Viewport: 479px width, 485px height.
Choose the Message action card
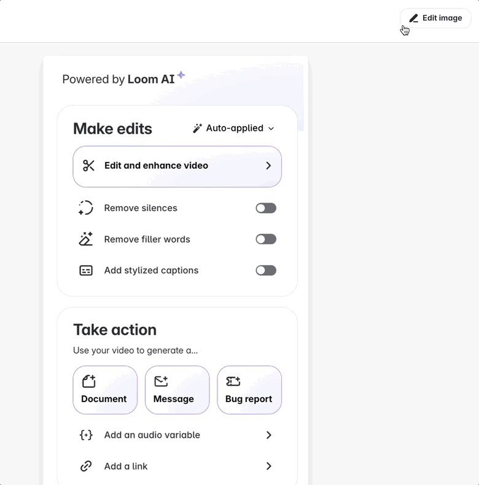[x=177, y=390]
